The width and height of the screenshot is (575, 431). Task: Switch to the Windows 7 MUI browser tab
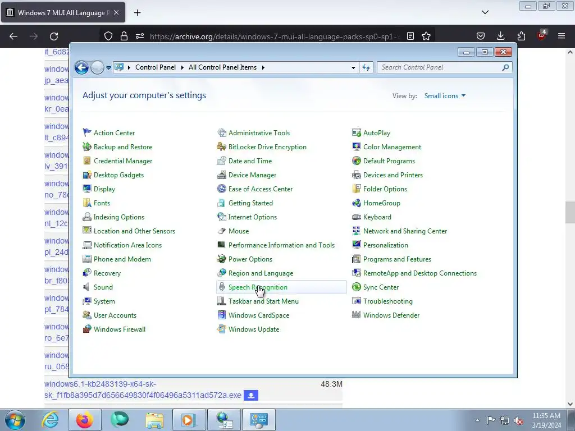tap(63, 12)
